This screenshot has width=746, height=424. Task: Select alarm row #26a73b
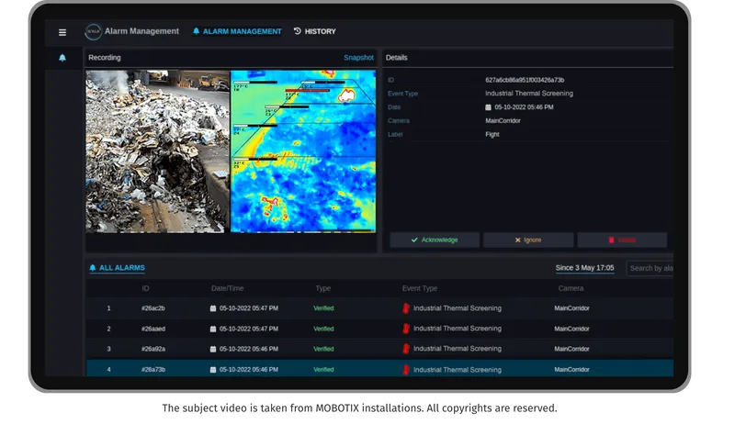(x=379, y=369)
